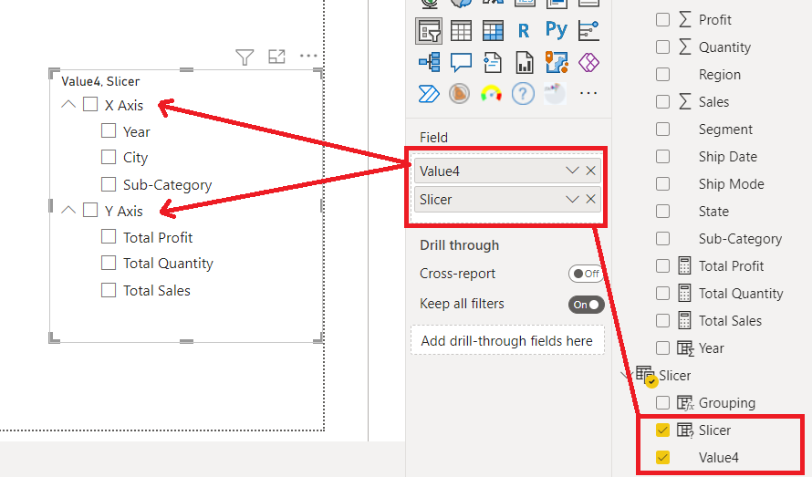The image size is (812, 477).
Task: Click Total Sales measure in Fields list
Action: click(x=730, y=321)
